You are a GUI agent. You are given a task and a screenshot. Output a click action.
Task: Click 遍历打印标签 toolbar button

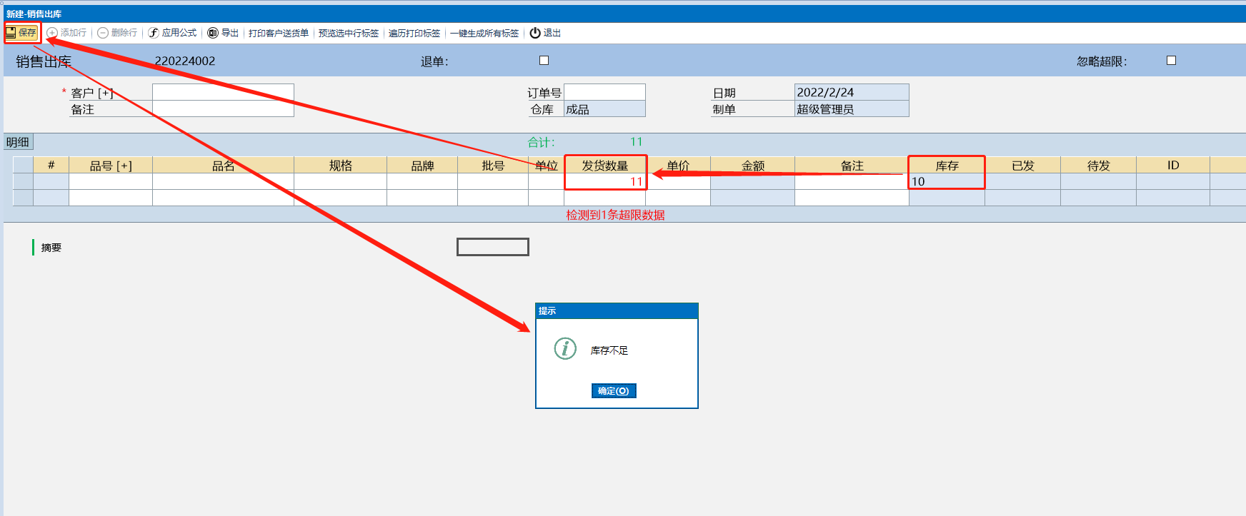414,33
